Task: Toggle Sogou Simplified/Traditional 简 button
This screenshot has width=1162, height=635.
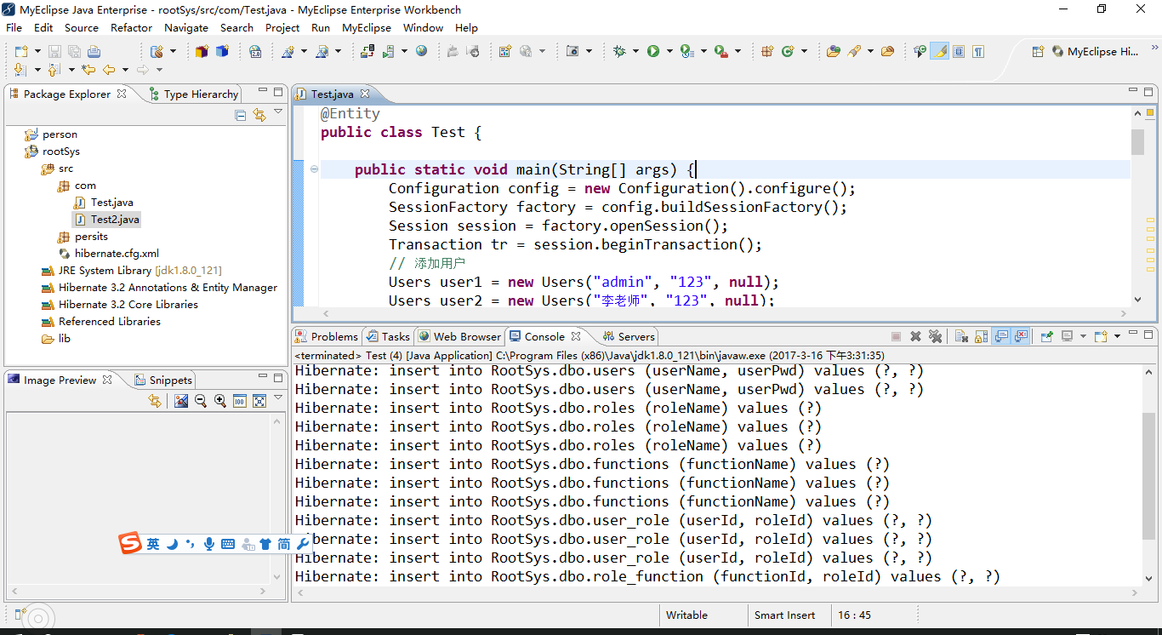Action: [x=284, y=544]
